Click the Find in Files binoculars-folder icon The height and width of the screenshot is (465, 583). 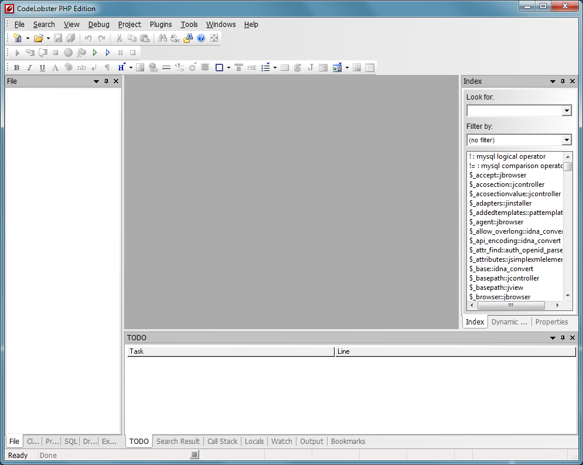(188, 38)
